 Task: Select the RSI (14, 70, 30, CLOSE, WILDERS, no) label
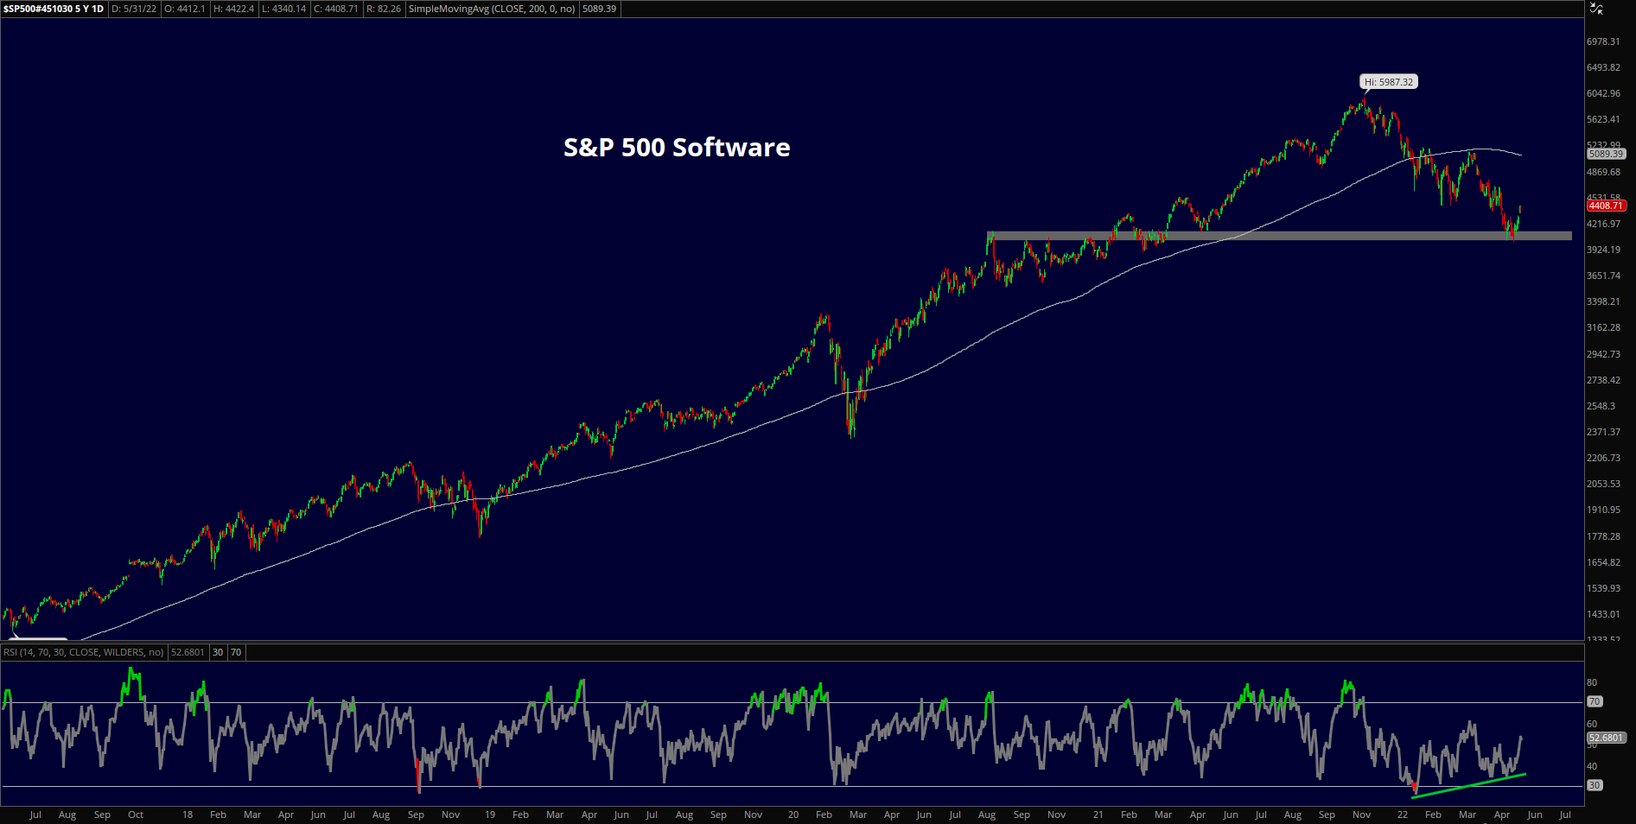tap(84, 652)
